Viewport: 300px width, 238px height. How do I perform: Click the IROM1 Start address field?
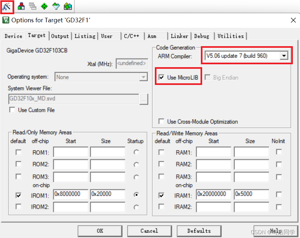(x=71, y=194)
